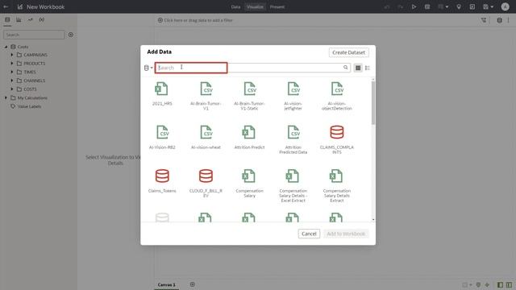This screenshot has height=290, width=516.
Task: Select the AI-vision-wheat CSV dataset
Action: tap(206, 138)
